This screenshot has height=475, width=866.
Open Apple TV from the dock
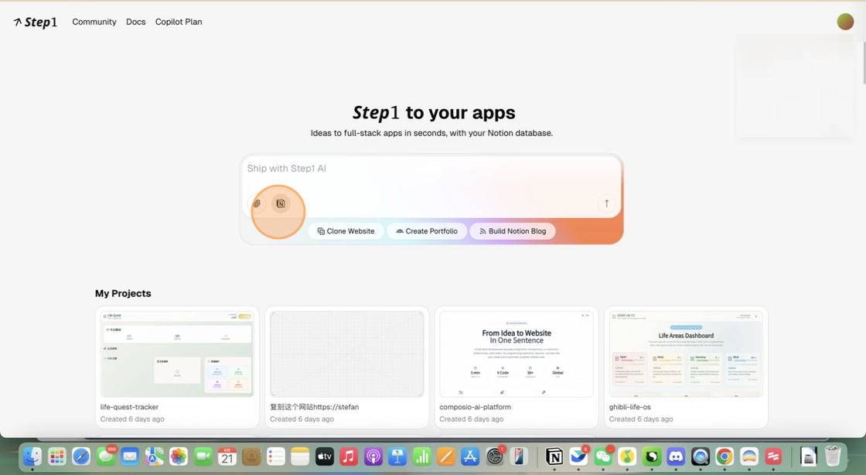[324, 456]
